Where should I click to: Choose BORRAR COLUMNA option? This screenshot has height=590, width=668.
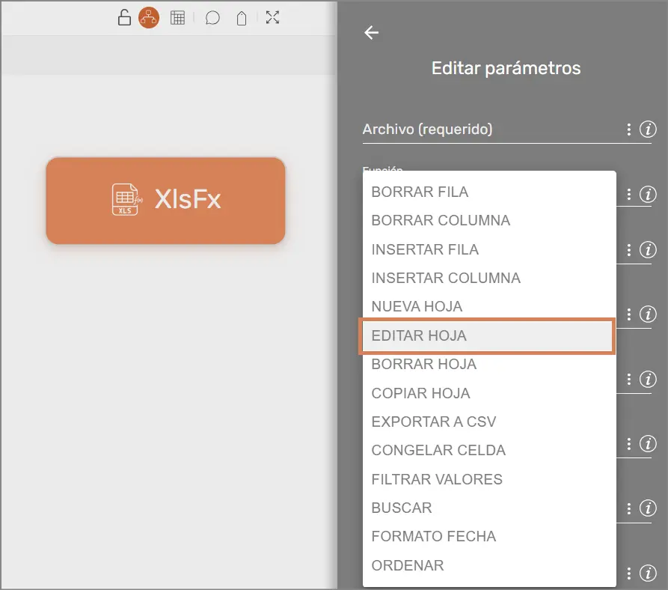[x=489, y=220]
